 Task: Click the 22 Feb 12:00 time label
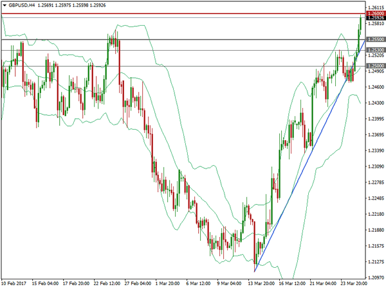pos(107,284)
